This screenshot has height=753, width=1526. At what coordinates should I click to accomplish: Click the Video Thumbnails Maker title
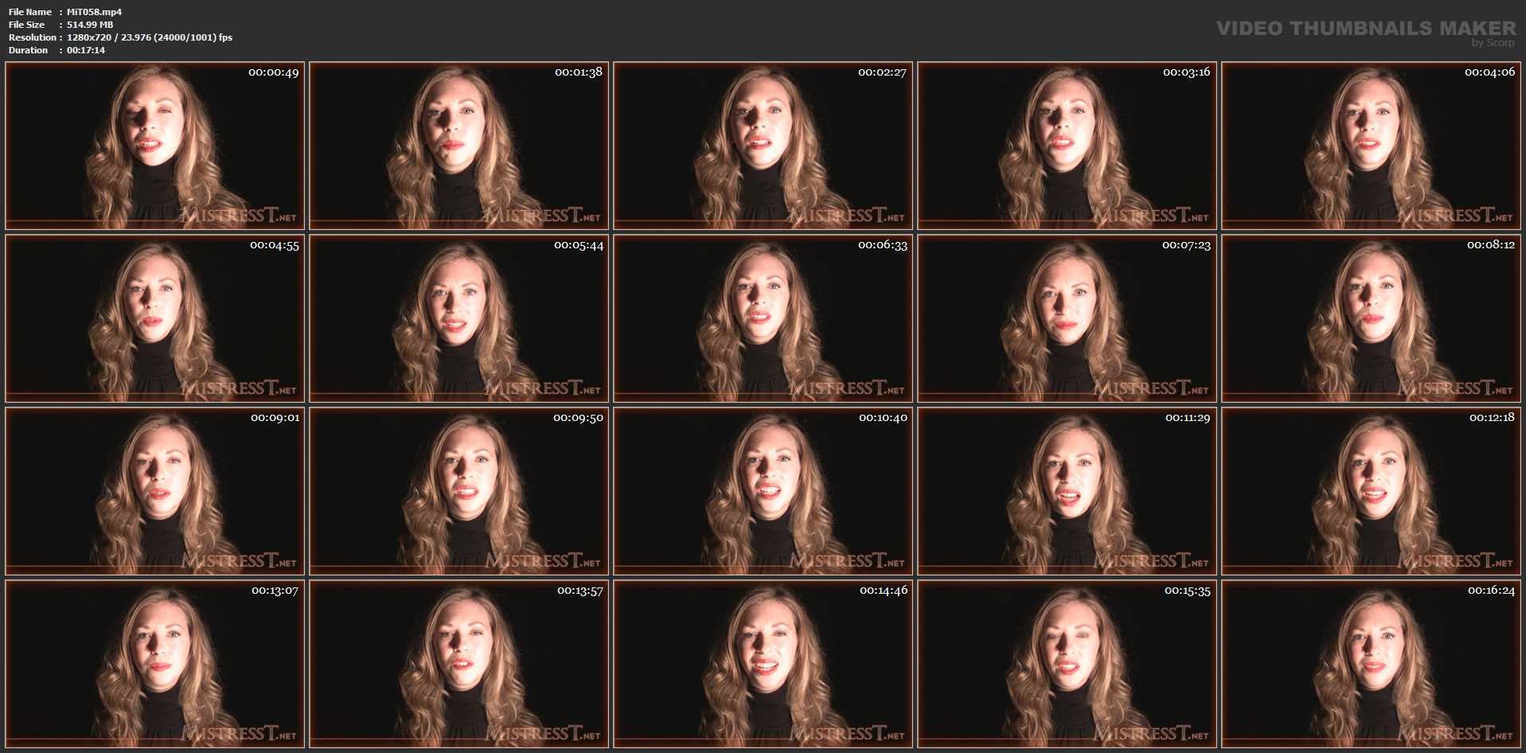click(x=1366, y=28)
